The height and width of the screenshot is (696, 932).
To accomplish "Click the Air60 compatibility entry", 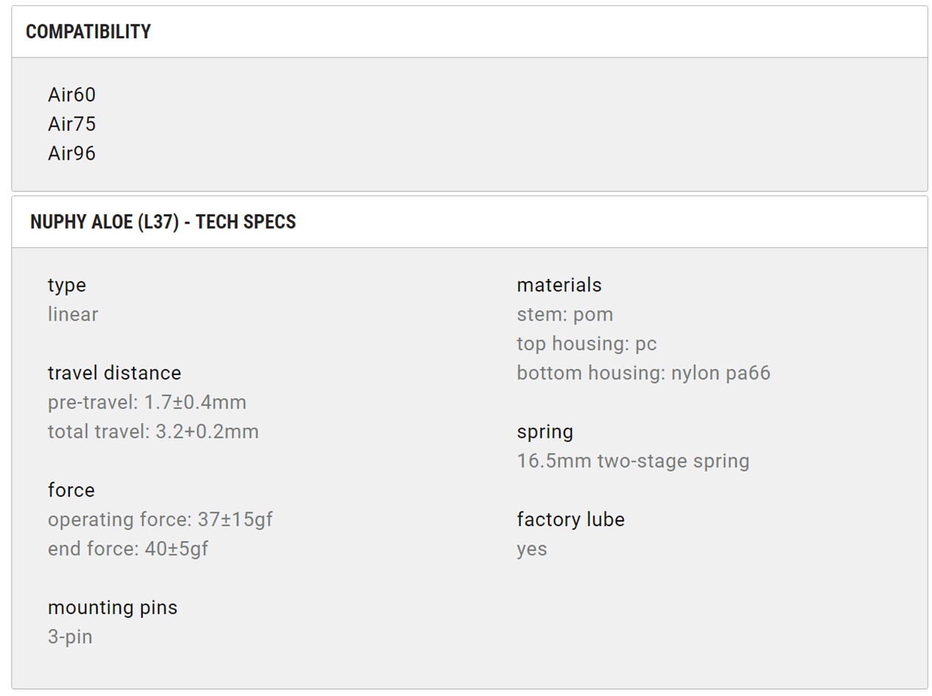I will (x=72, y=95).
